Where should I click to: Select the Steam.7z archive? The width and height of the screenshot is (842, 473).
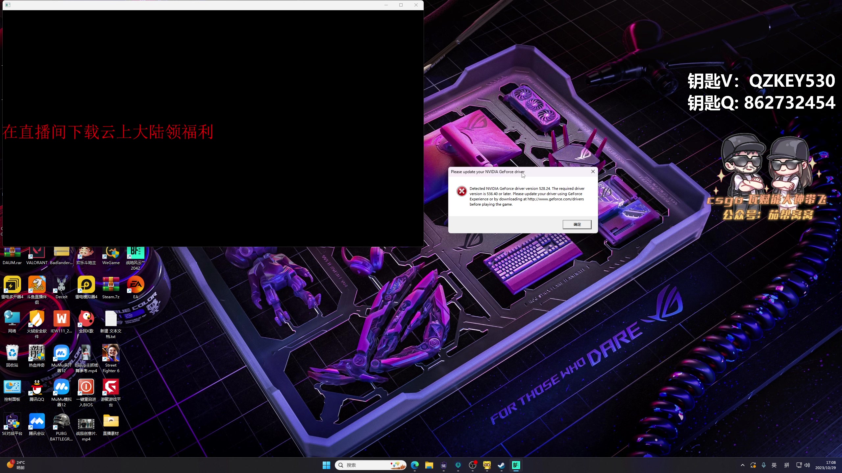coord(111,288)
